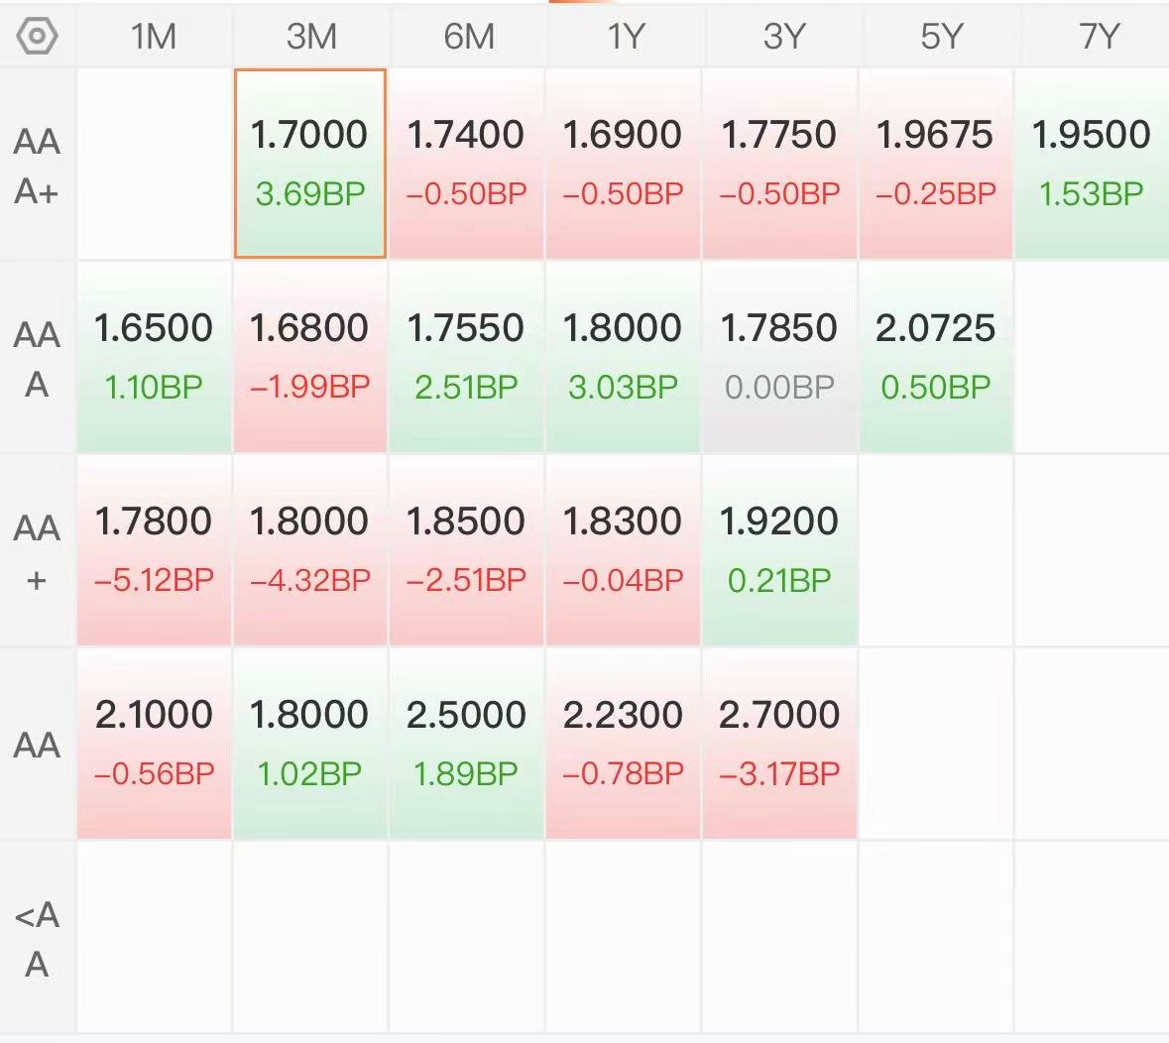The height and width of the screenshot is (1043, 1169).
Task: Open the AA 3Y cell showing 2.7000
Action: click(779, 744)
